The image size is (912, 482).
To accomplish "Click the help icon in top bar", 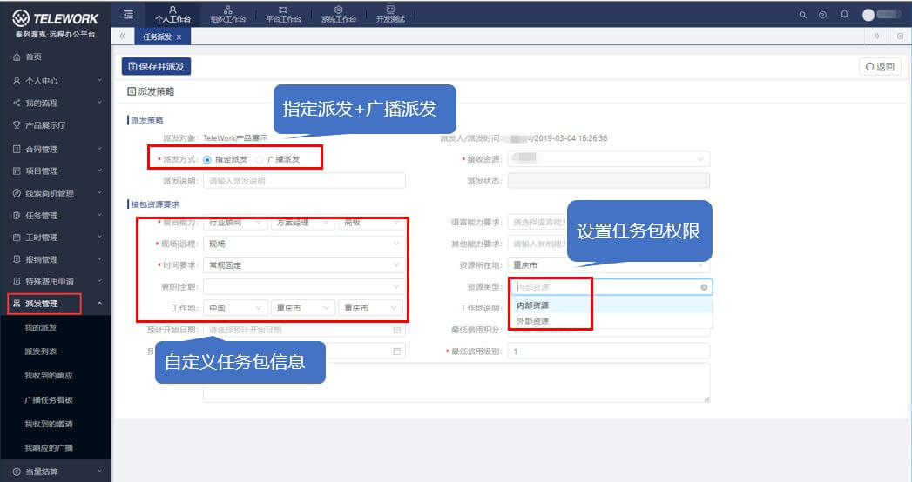I will (x=823, y=15).
